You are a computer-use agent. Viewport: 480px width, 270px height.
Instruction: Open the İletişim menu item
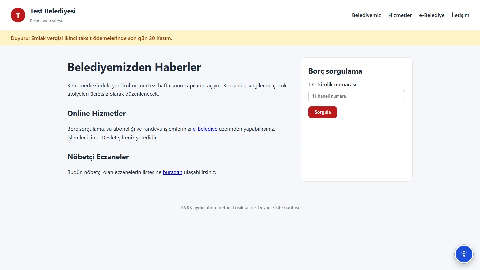460,15
